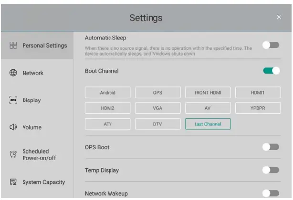Screen dimensions: 293x200
Task: Choose the FRONT HDMI boot channel
Action: [x=208, y=93]
